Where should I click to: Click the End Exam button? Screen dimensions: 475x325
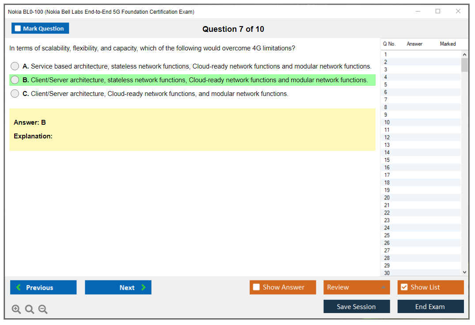coord(430,306)
